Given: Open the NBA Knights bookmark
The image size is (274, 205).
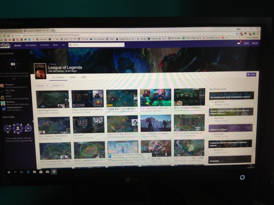Looking at the screenshot, I should tap(174, 38).
